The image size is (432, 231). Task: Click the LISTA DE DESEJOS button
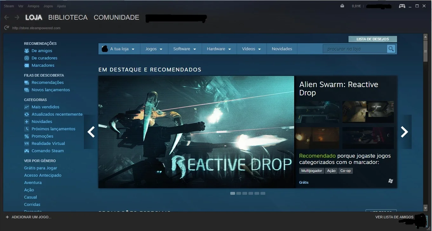[373, 39]
